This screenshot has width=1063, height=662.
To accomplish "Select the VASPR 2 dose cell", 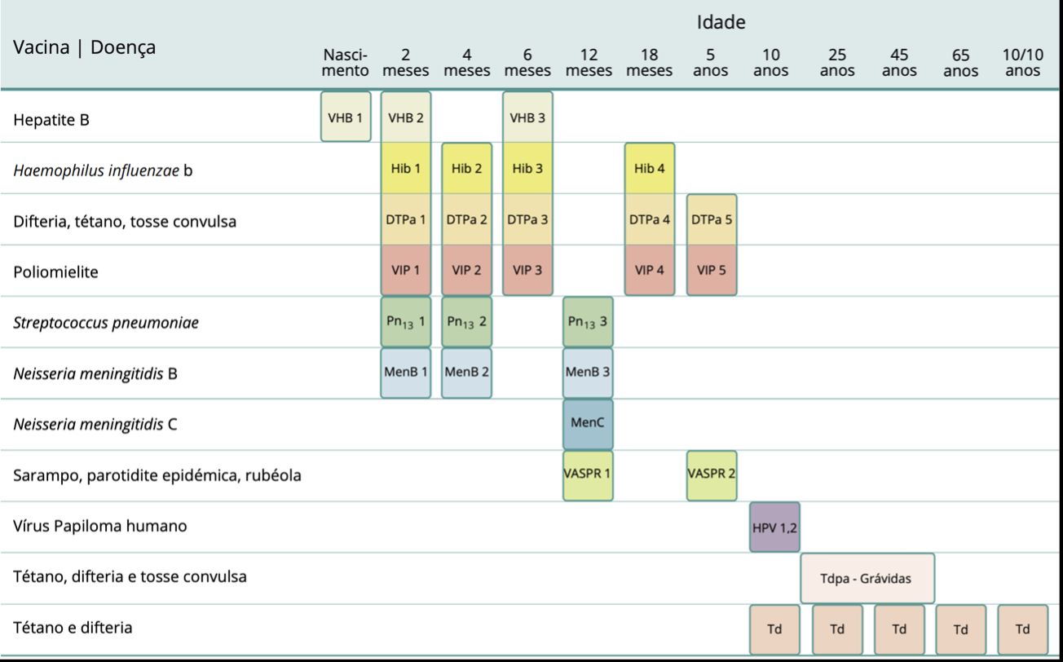I will click(711, 475).
